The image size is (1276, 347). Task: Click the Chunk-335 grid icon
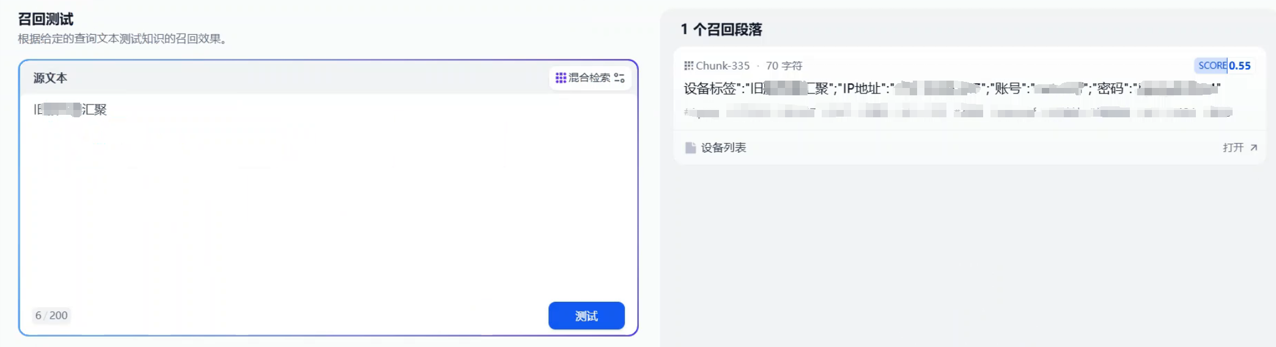tap(688, 65)
